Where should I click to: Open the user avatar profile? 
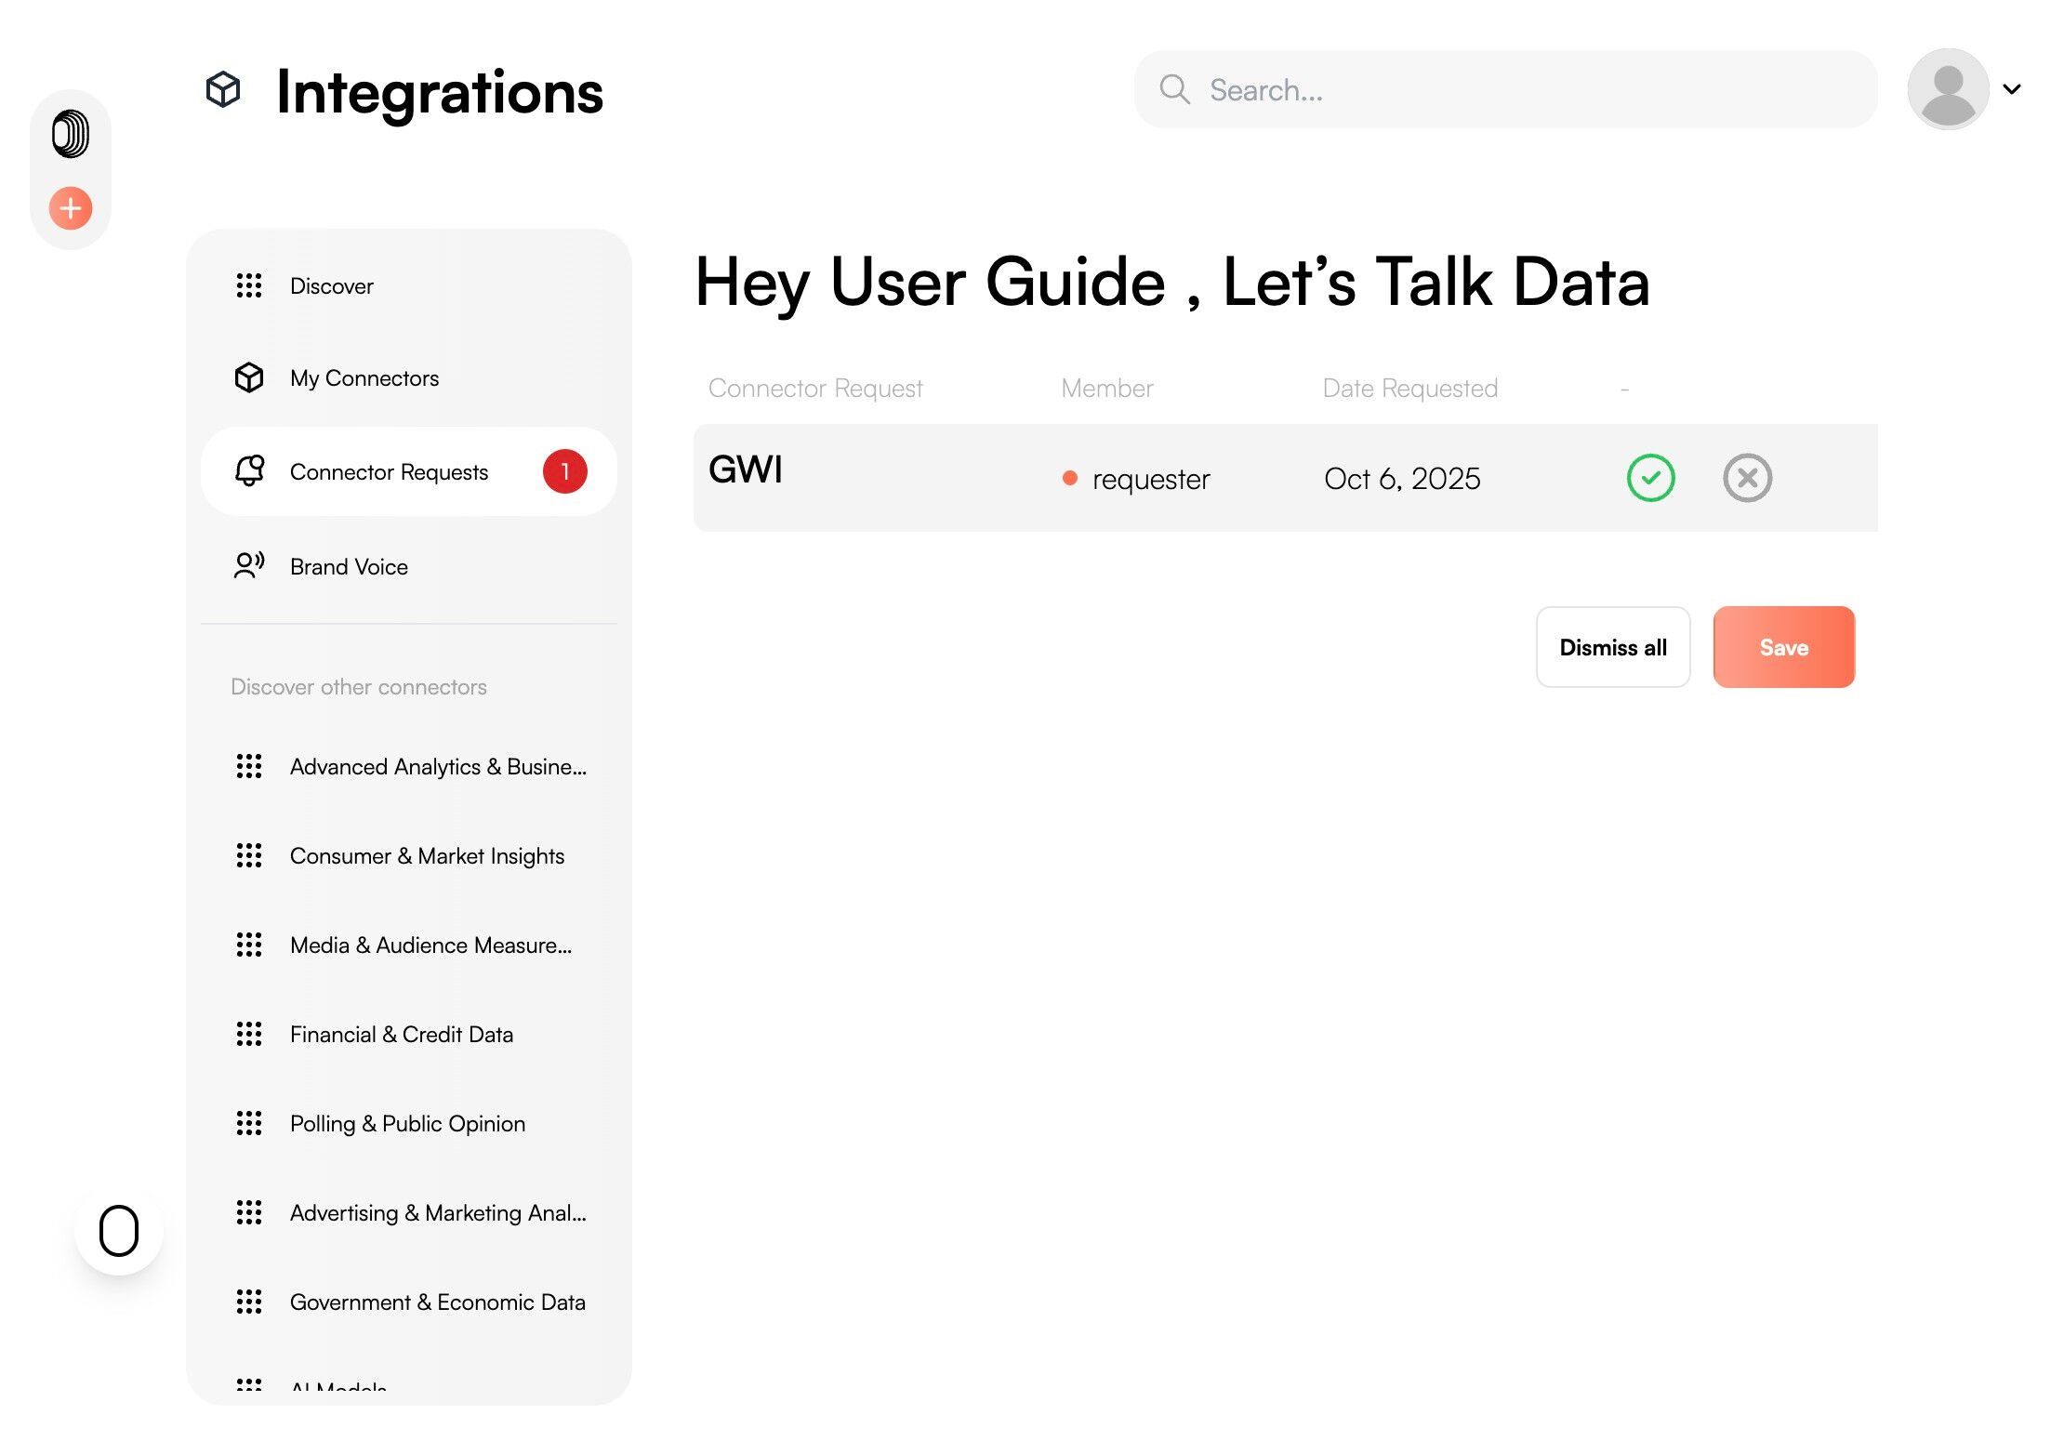click(1948, 89)
